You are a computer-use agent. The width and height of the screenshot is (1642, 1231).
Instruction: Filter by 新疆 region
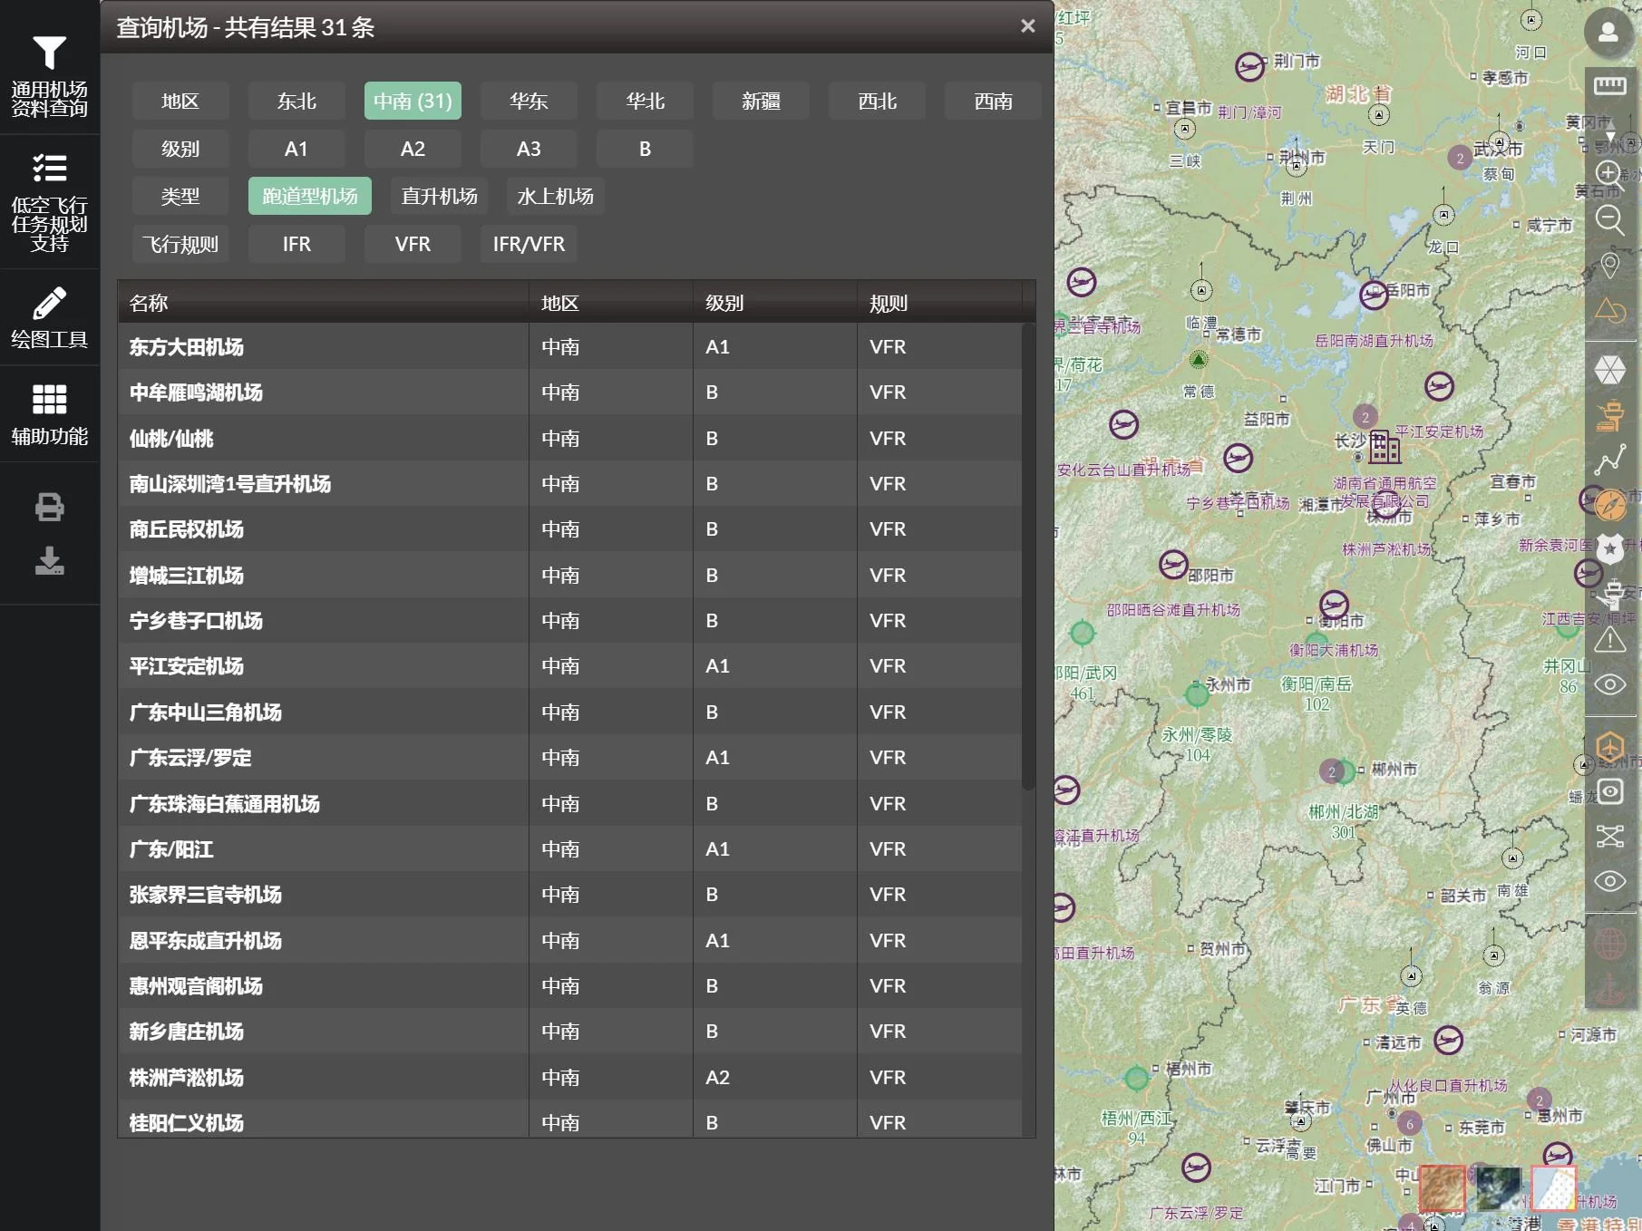[761, 101]
